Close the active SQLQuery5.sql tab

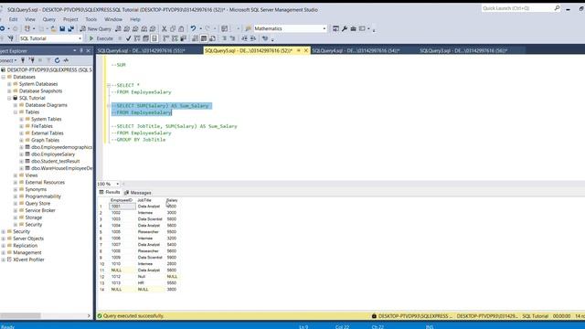306,50
